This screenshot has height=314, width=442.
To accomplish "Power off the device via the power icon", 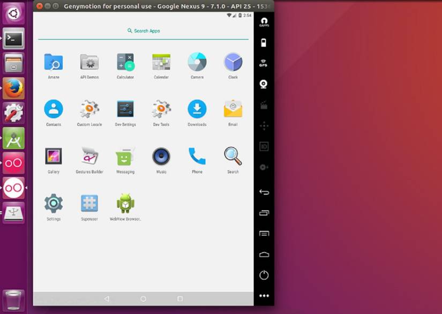I will coord(264,275).
